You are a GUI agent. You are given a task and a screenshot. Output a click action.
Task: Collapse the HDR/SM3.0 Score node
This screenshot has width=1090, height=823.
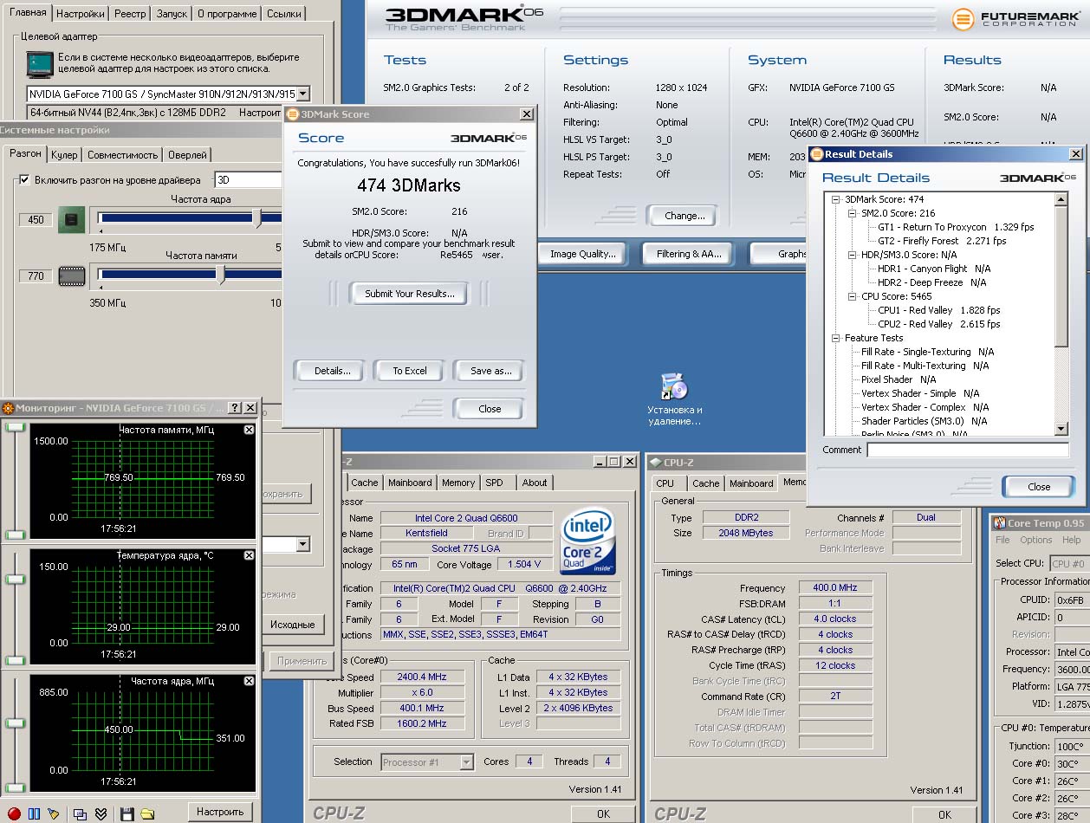pos(853,255)
